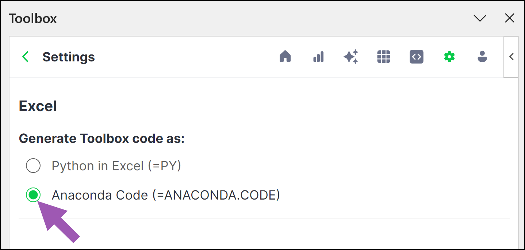The height and width of the screenshot is (250, 525).
Task: Select the Python in Excel radio button
Action: (33, 166)
